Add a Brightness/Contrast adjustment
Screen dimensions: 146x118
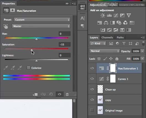(103, 15)
